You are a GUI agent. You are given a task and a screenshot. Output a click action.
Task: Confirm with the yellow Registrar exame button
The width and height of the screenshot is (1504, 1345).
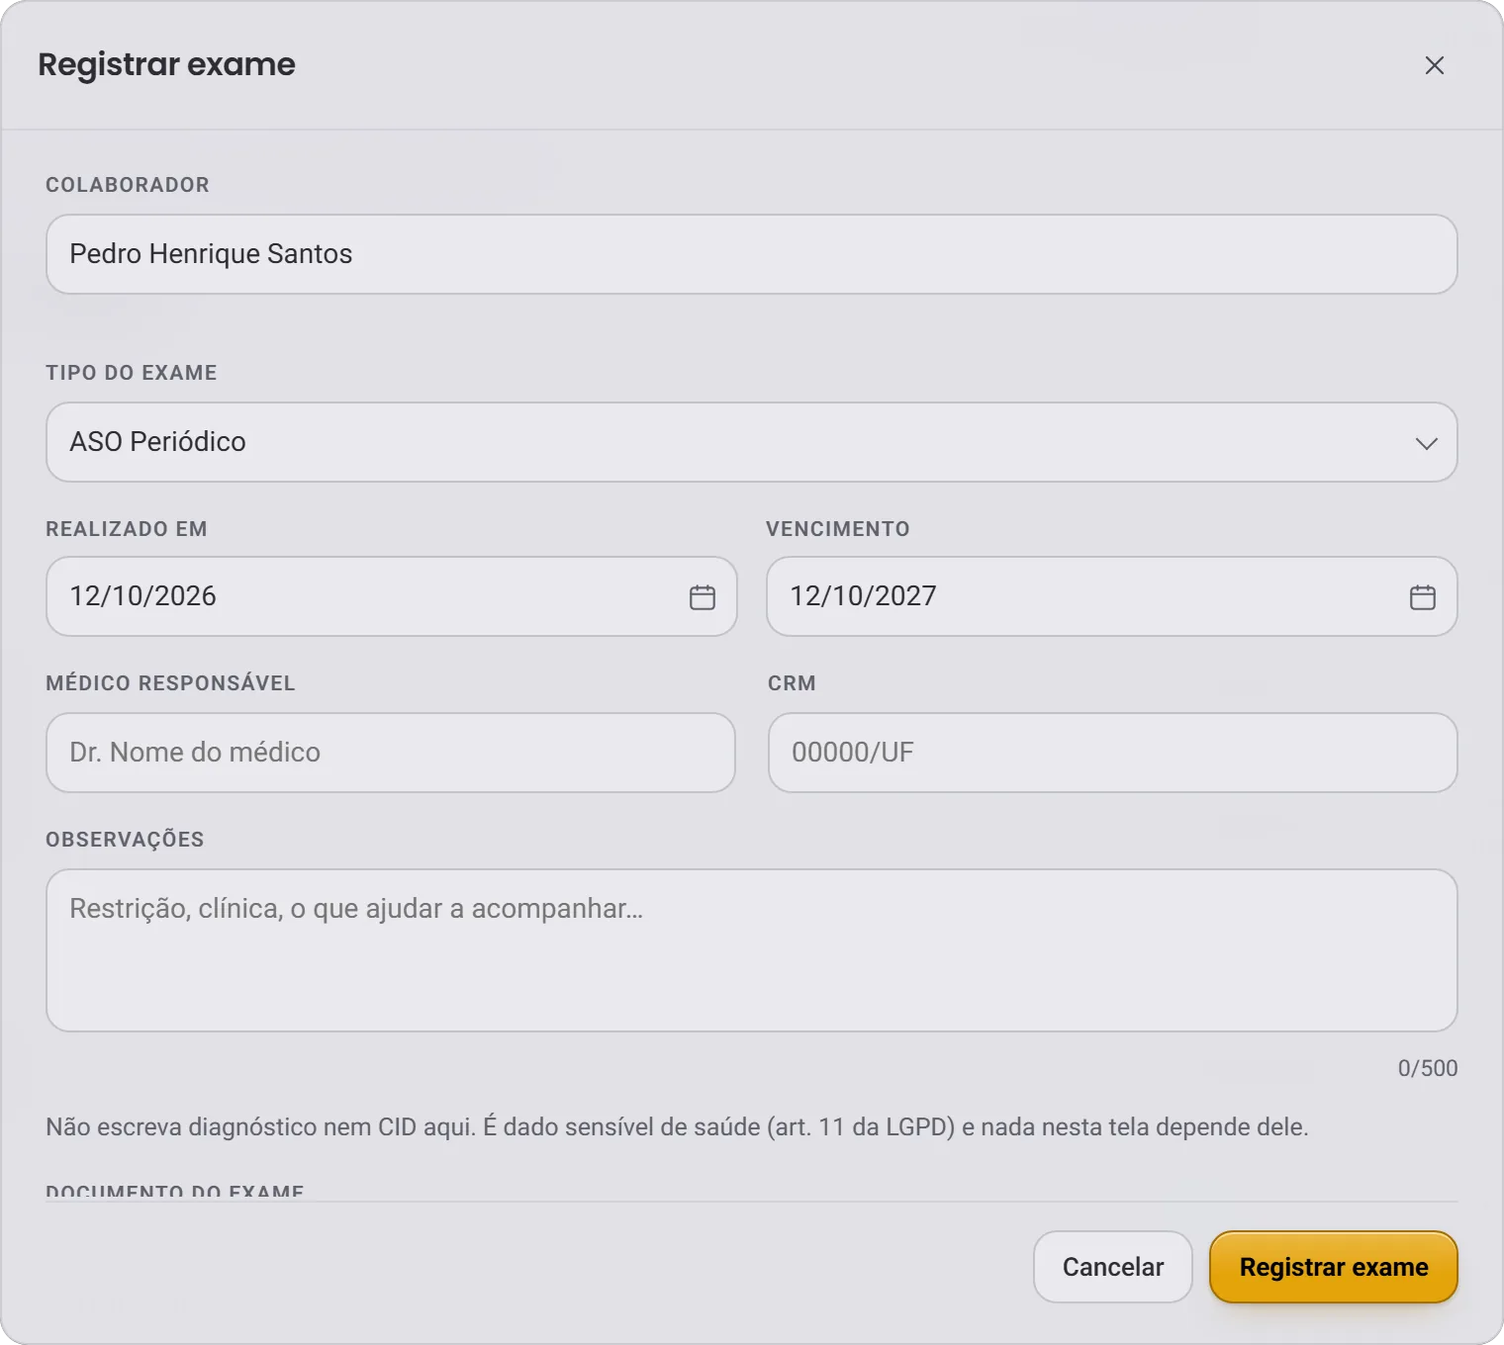click(x=1334, y=1267)
